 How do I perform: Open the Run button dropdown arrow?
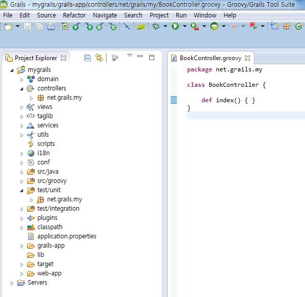185,26
